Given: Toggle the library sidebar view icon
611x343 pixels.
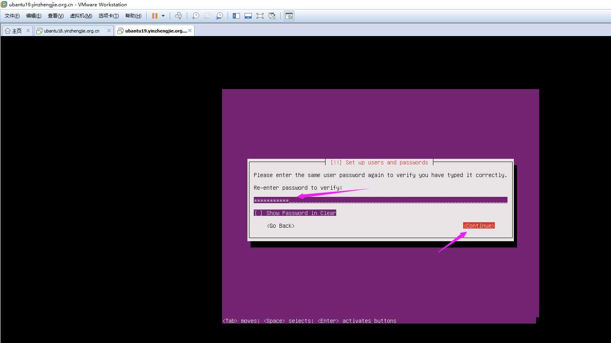Looking at the screenshot, I should [236, 16].
